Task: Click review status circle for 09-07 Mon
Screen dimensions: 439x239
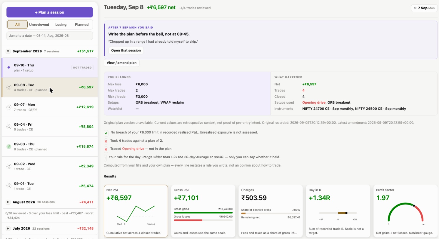Action: tap(9, 107)
